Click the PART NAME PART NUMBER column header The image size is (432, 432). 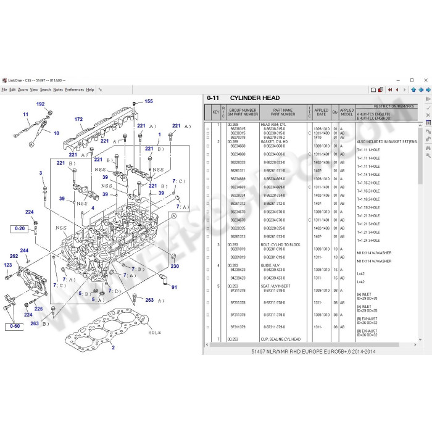coord(283,112)
